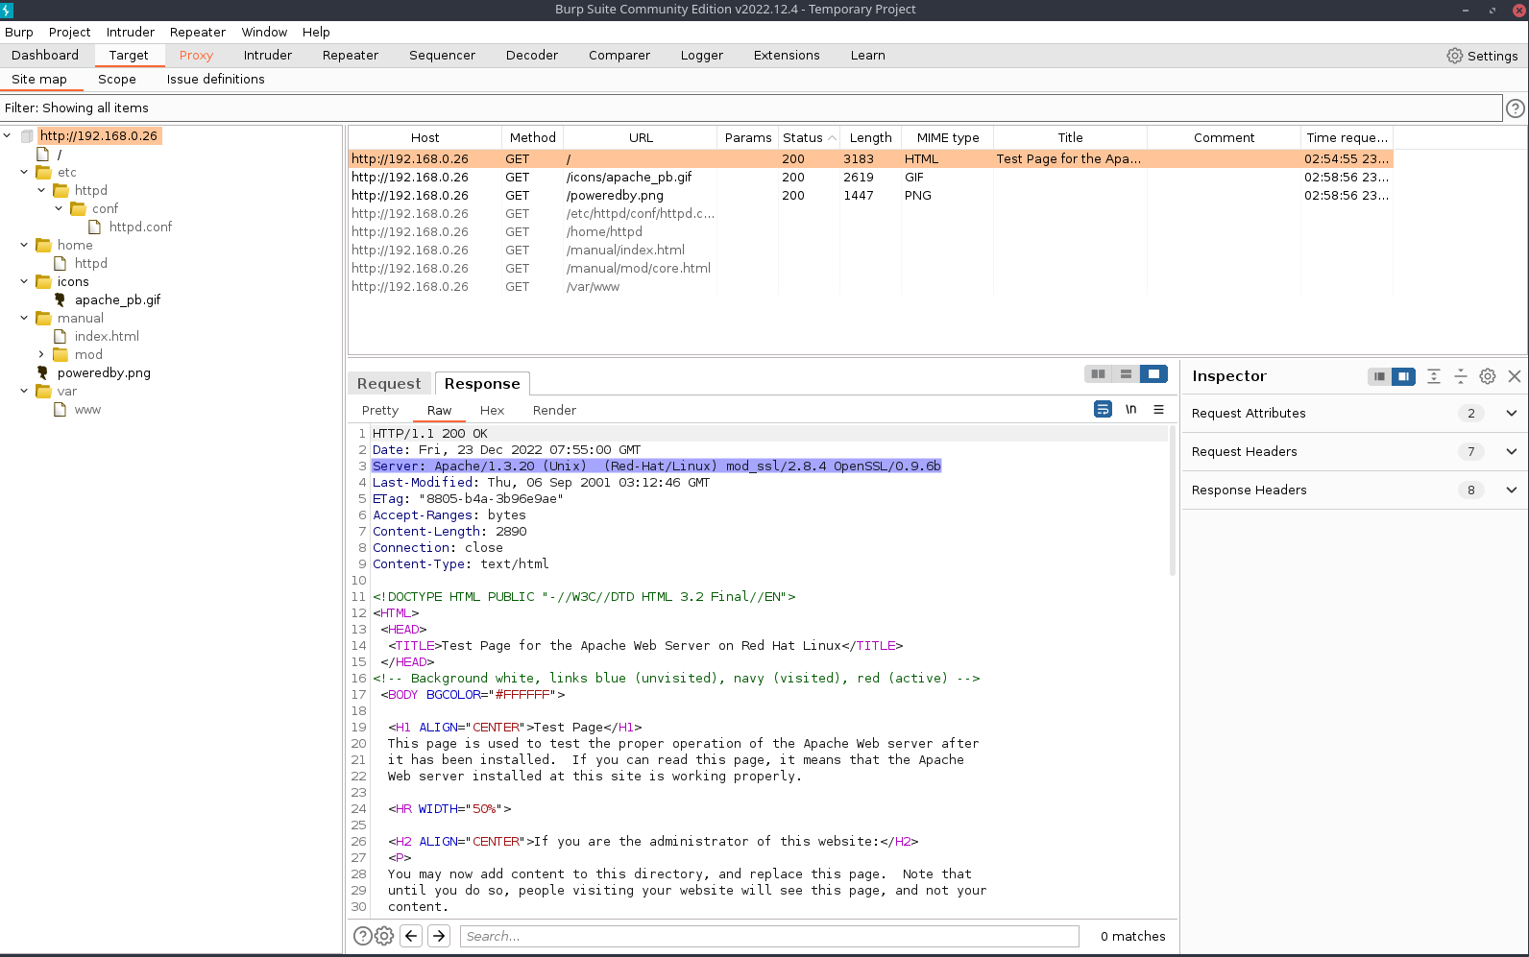Expand all Inspector sections
This screenshot has width=1529, height=957.
1433,376
